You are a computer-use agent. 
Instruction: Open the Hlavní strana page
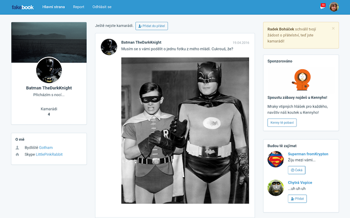coord(53,7)
